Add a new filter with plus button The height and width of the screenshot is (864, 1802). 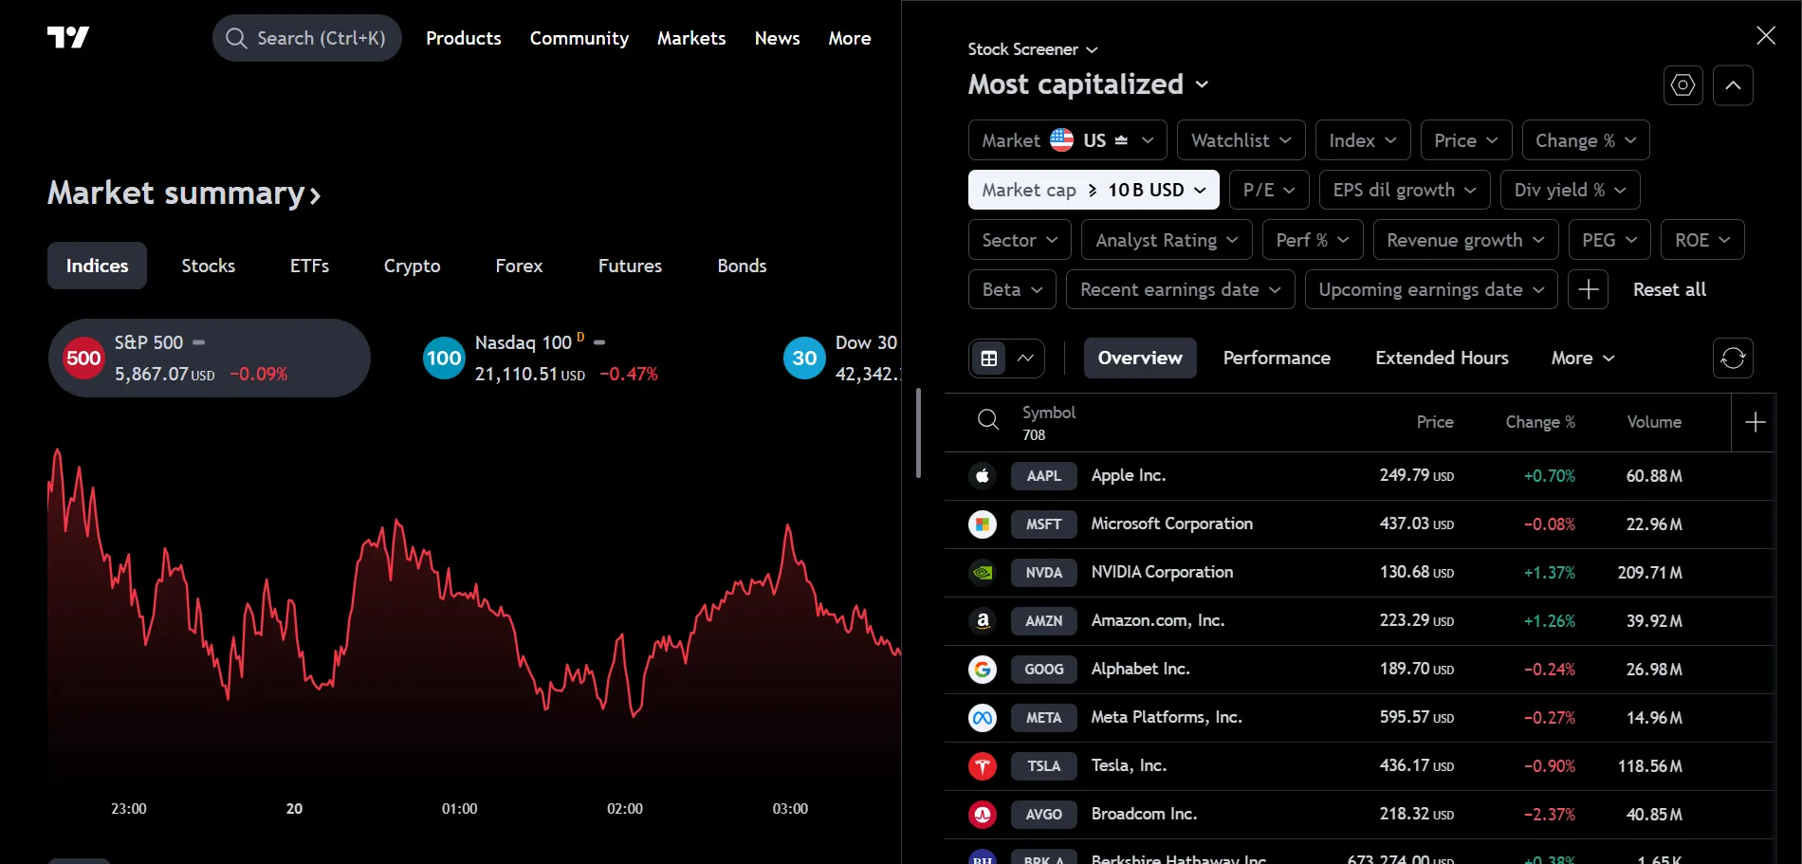[1589, 289]
